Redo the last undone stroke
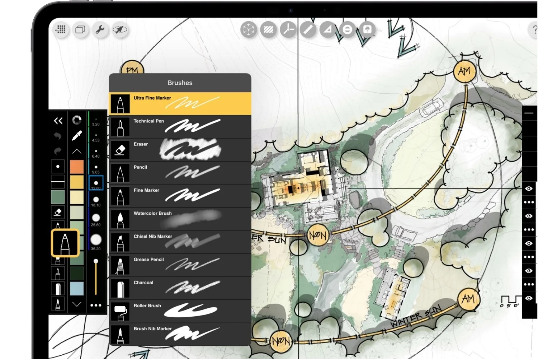 coord(58,151)
